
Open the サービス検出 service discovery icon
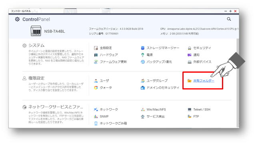click(x=143, y=117)
